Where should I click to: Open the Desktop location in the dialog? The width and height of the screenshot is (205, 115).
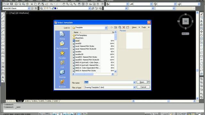pyautogui.click(x=62, y=74)
